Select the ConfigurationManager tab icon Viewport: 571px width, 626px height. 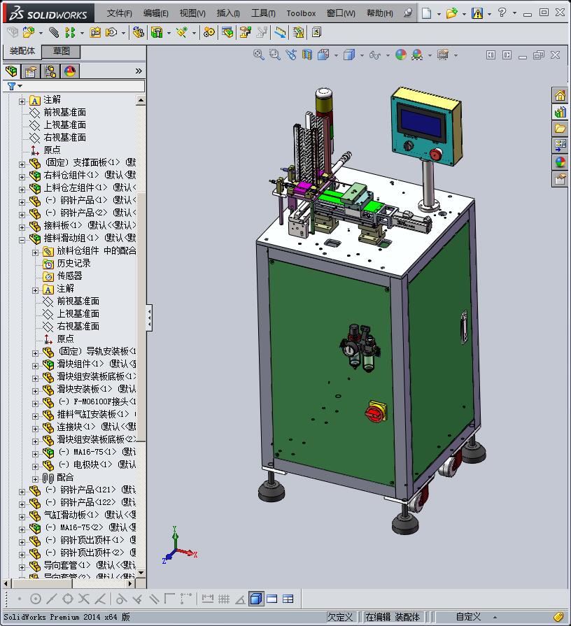(50, 71)
